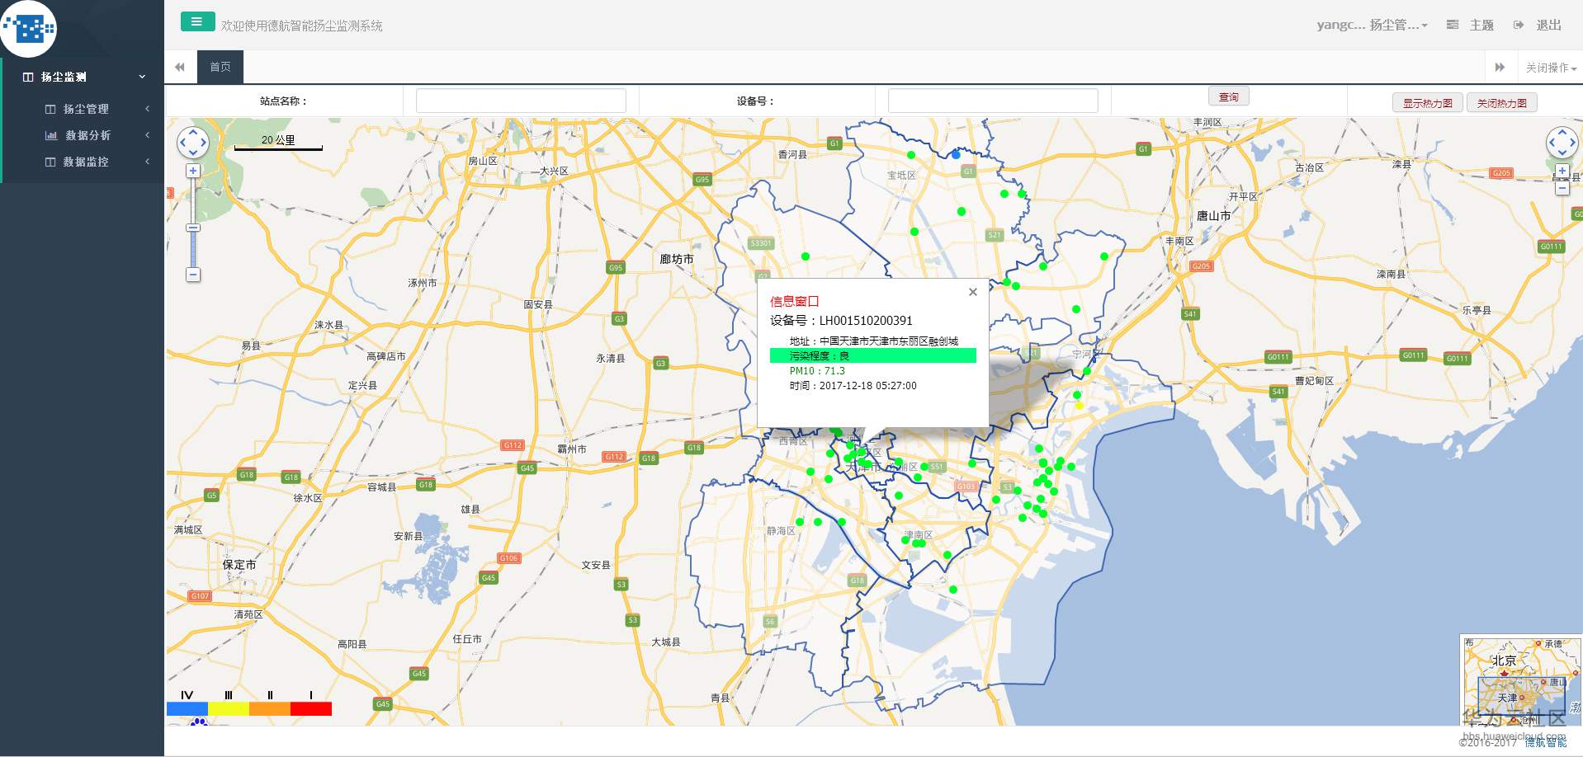Open the yangc... user account dropdown
The width and height of the screenshot is (1583, 757).
tap(1372, 26)
